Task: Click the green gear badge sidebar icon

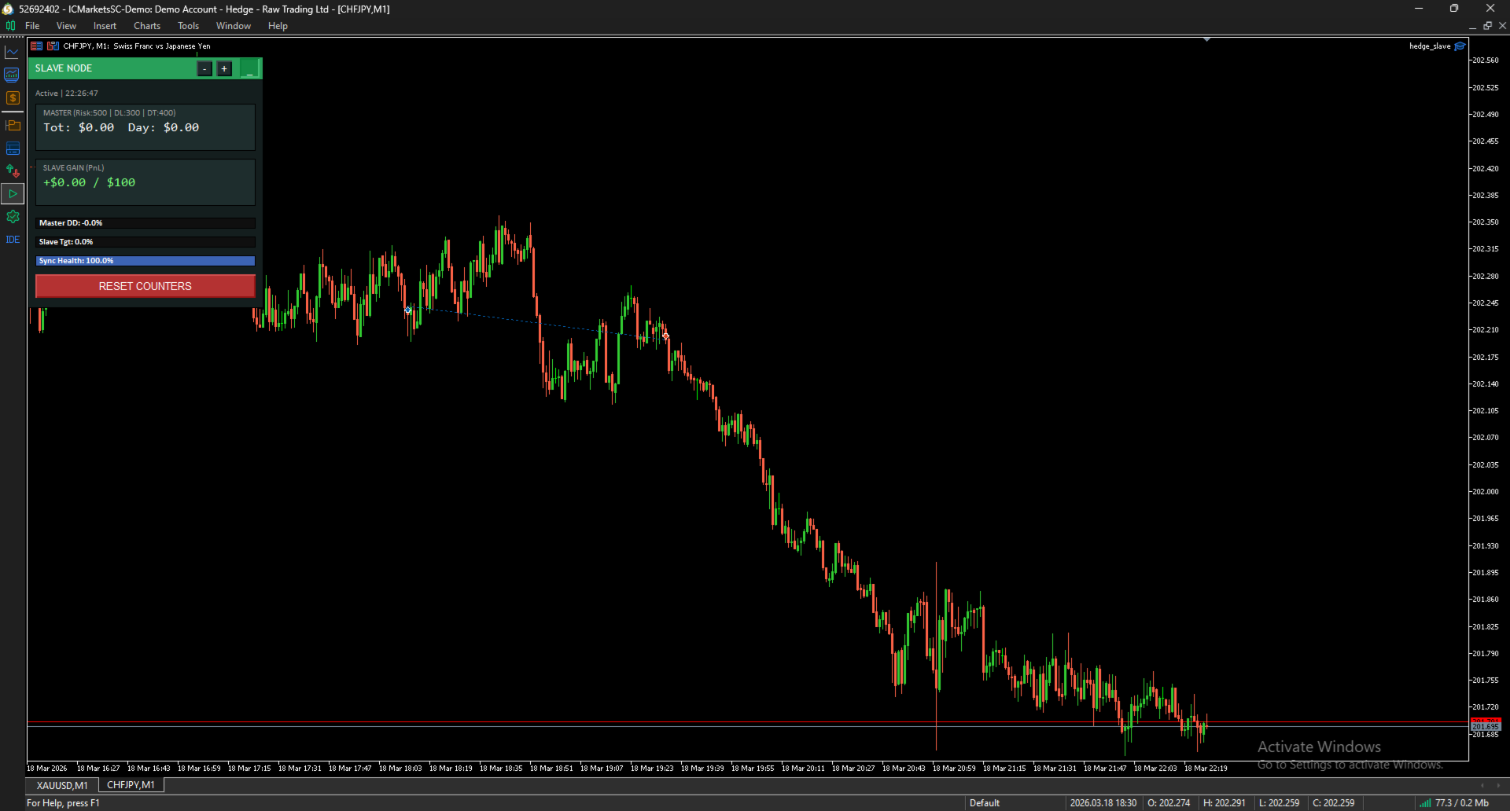Action: coord(13,216)
